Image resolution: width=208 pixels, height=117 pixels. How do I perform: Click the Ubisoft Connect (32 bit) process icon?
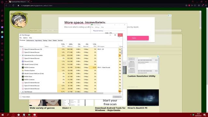[23, 64]
